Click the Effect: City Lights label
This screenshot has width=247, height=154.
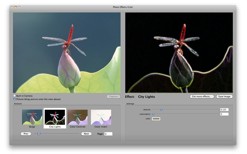(140, 97)
